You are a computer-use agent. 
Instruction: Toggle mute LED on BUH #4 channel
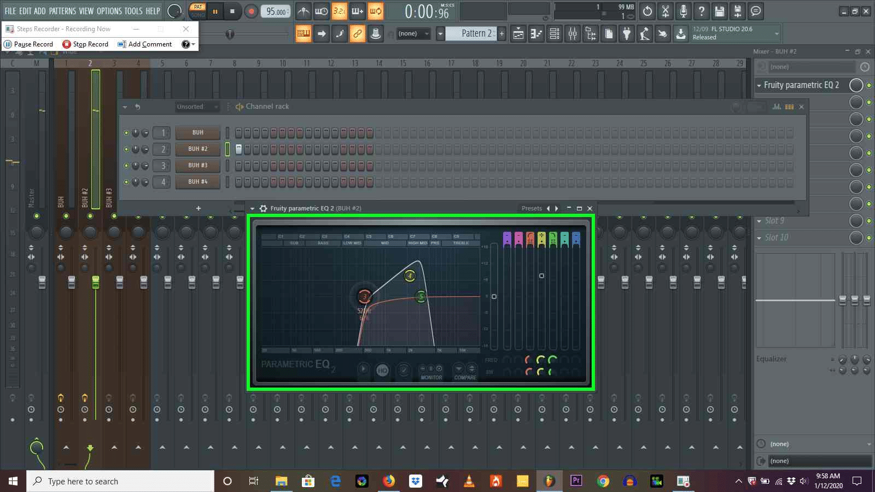click(x=126, y=182)
